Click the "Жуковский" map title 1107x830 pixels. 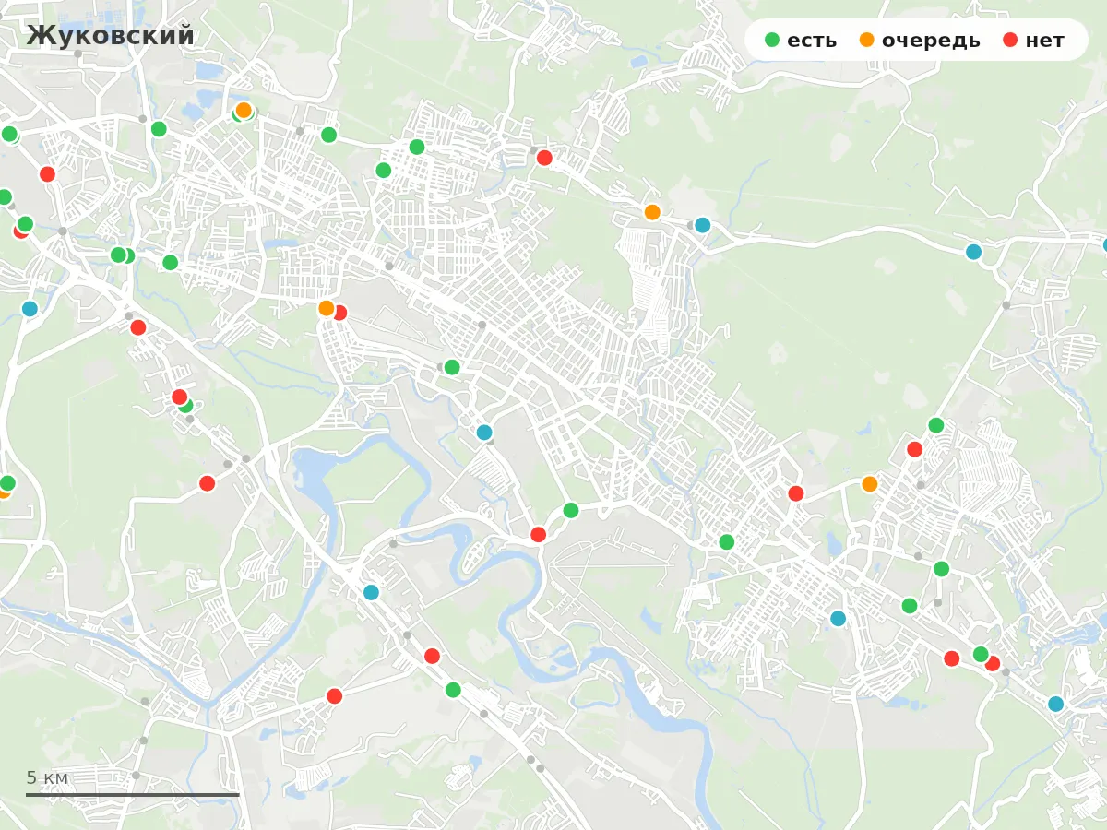[111, 35]
